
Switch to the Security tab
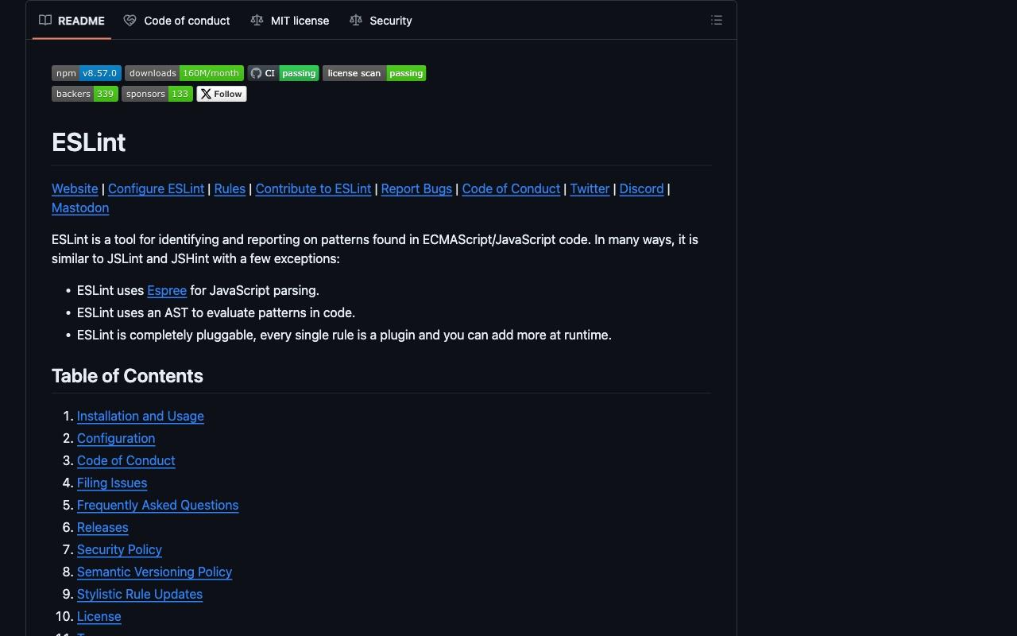click(381, 21)
